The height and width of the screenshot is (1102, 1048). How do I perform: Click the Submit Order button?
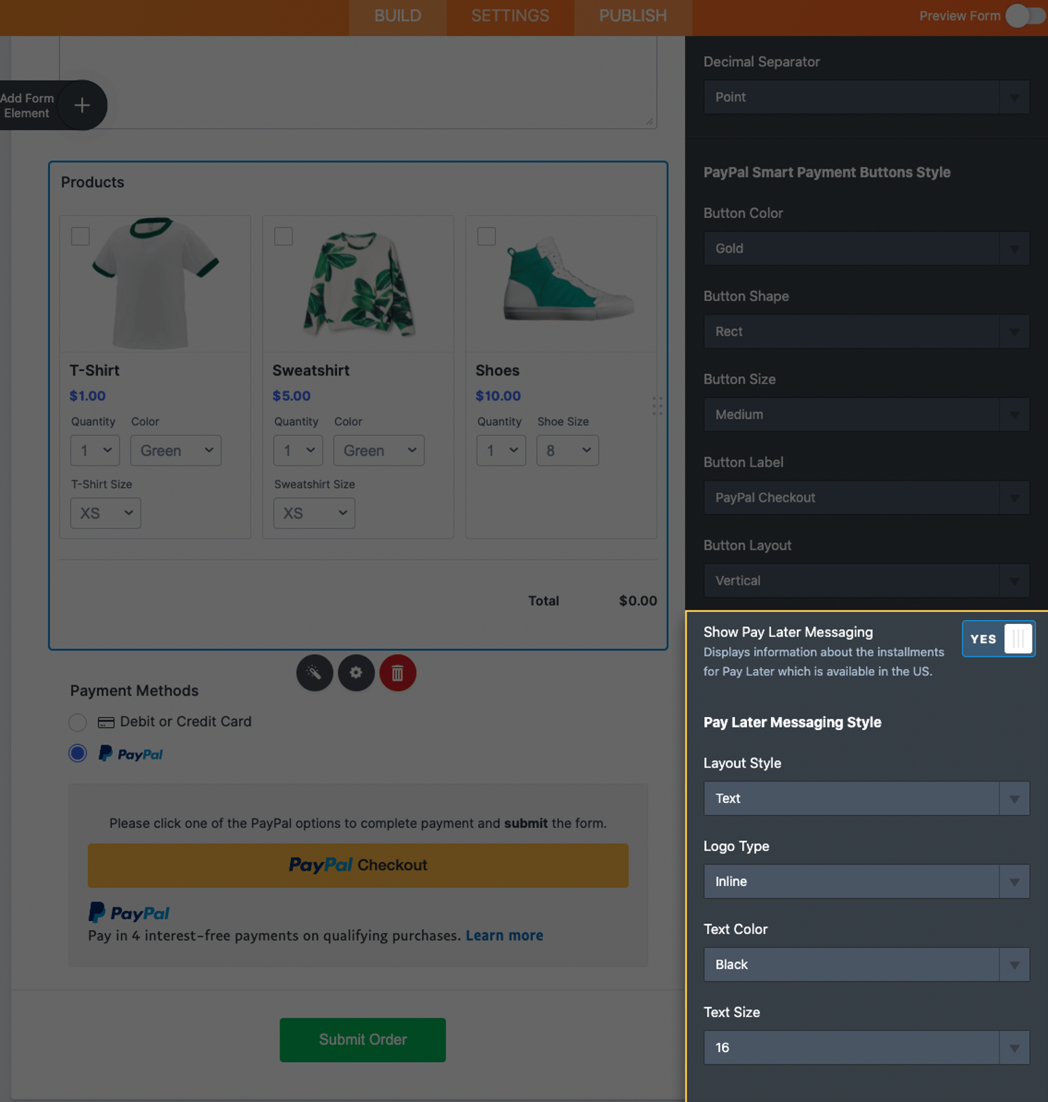[363, 1039]
